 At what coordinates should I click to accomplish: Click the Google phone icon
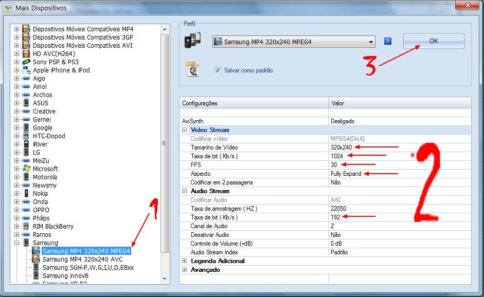[x=26, y=127]
